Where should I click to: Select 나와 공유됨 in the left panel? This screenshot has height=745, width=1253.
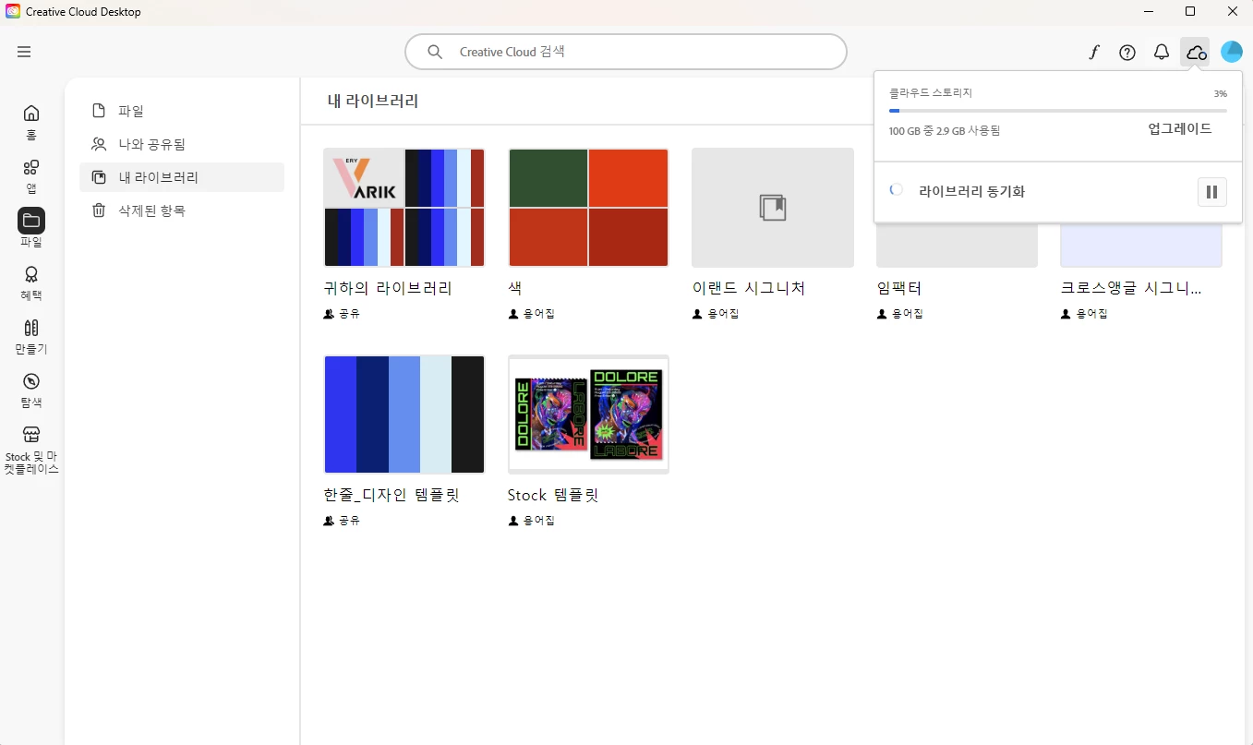pyautogui.click(x=182, y=144)
